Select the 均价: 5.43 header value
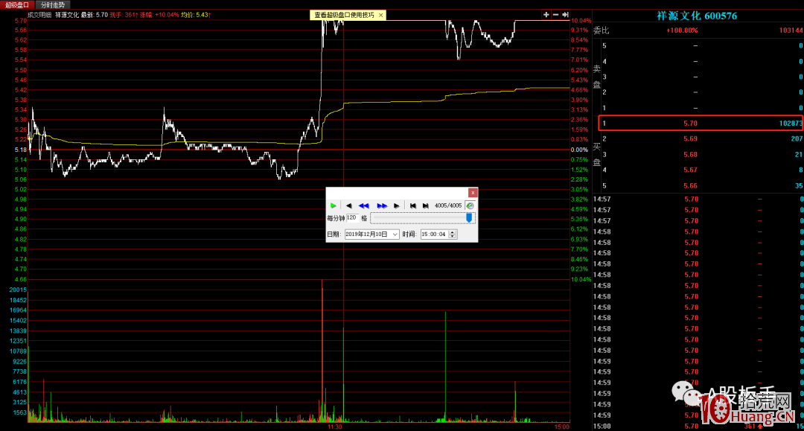Screen dimensions: 804x431 click(196, 15)
